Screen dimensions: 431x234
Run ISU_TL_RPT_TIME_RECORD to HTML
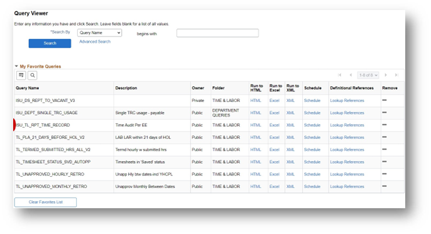tap(255, 125)
